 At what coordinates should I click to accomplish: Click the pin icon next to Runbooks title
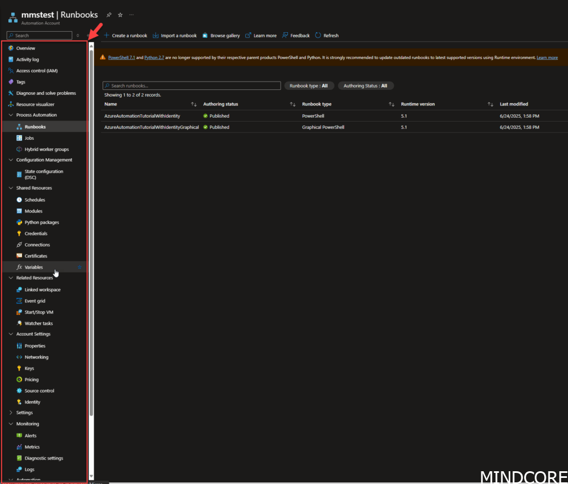coord(109,15)
